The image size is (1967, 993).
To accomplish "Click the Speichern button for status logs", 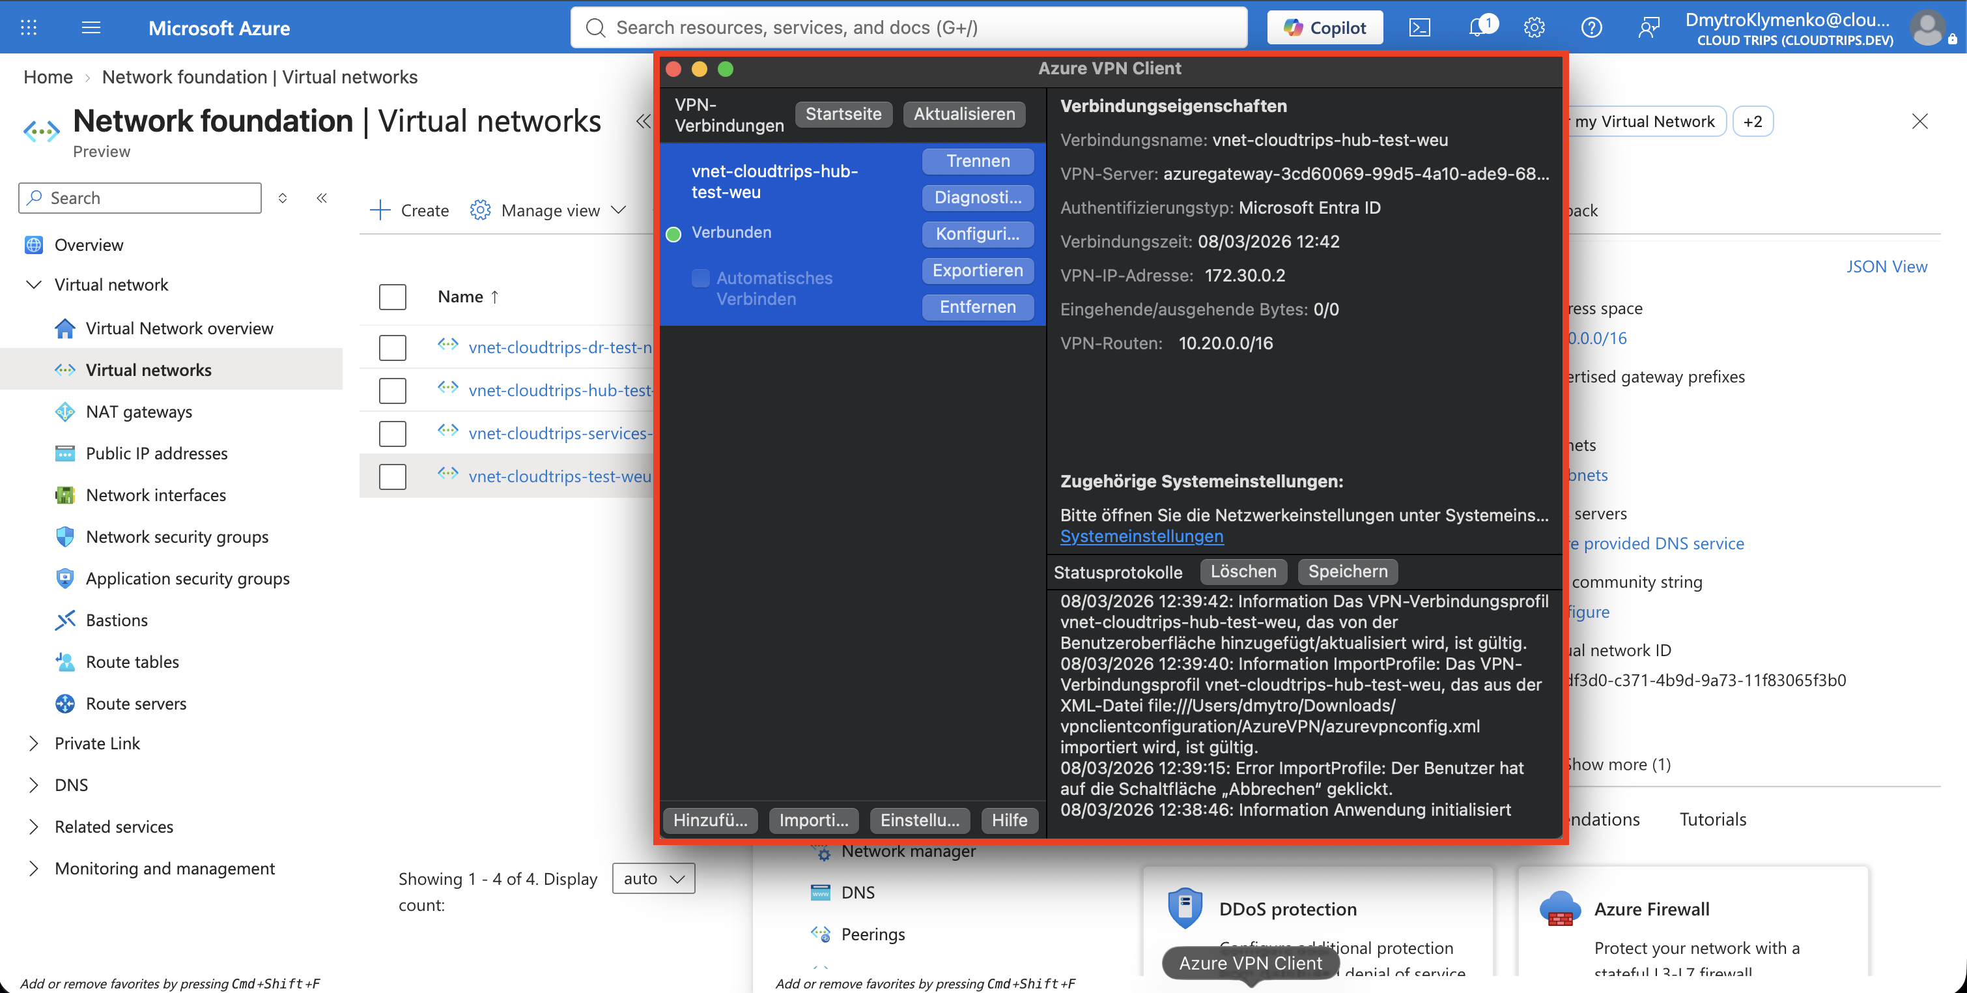I will pyautogui.click(x=1348, y=571).
